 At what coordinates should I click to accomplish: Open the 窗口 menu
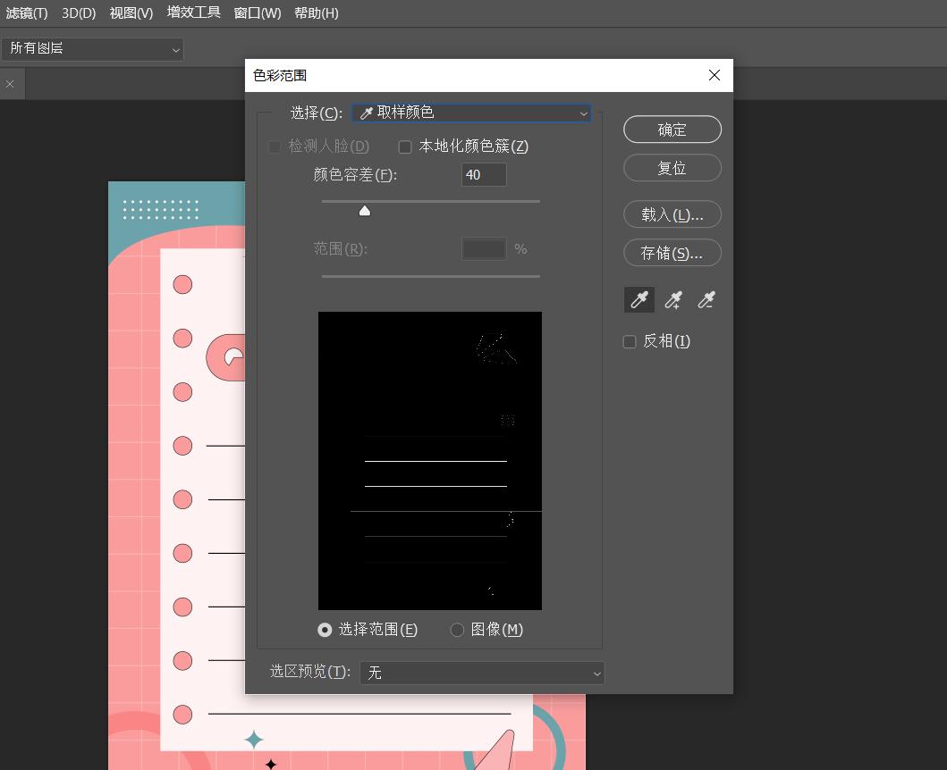click(257, 13)
